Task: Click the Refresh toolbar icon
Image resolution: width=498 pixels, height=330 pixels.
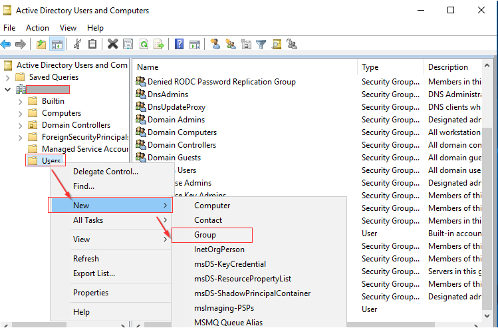Action: 144,44
